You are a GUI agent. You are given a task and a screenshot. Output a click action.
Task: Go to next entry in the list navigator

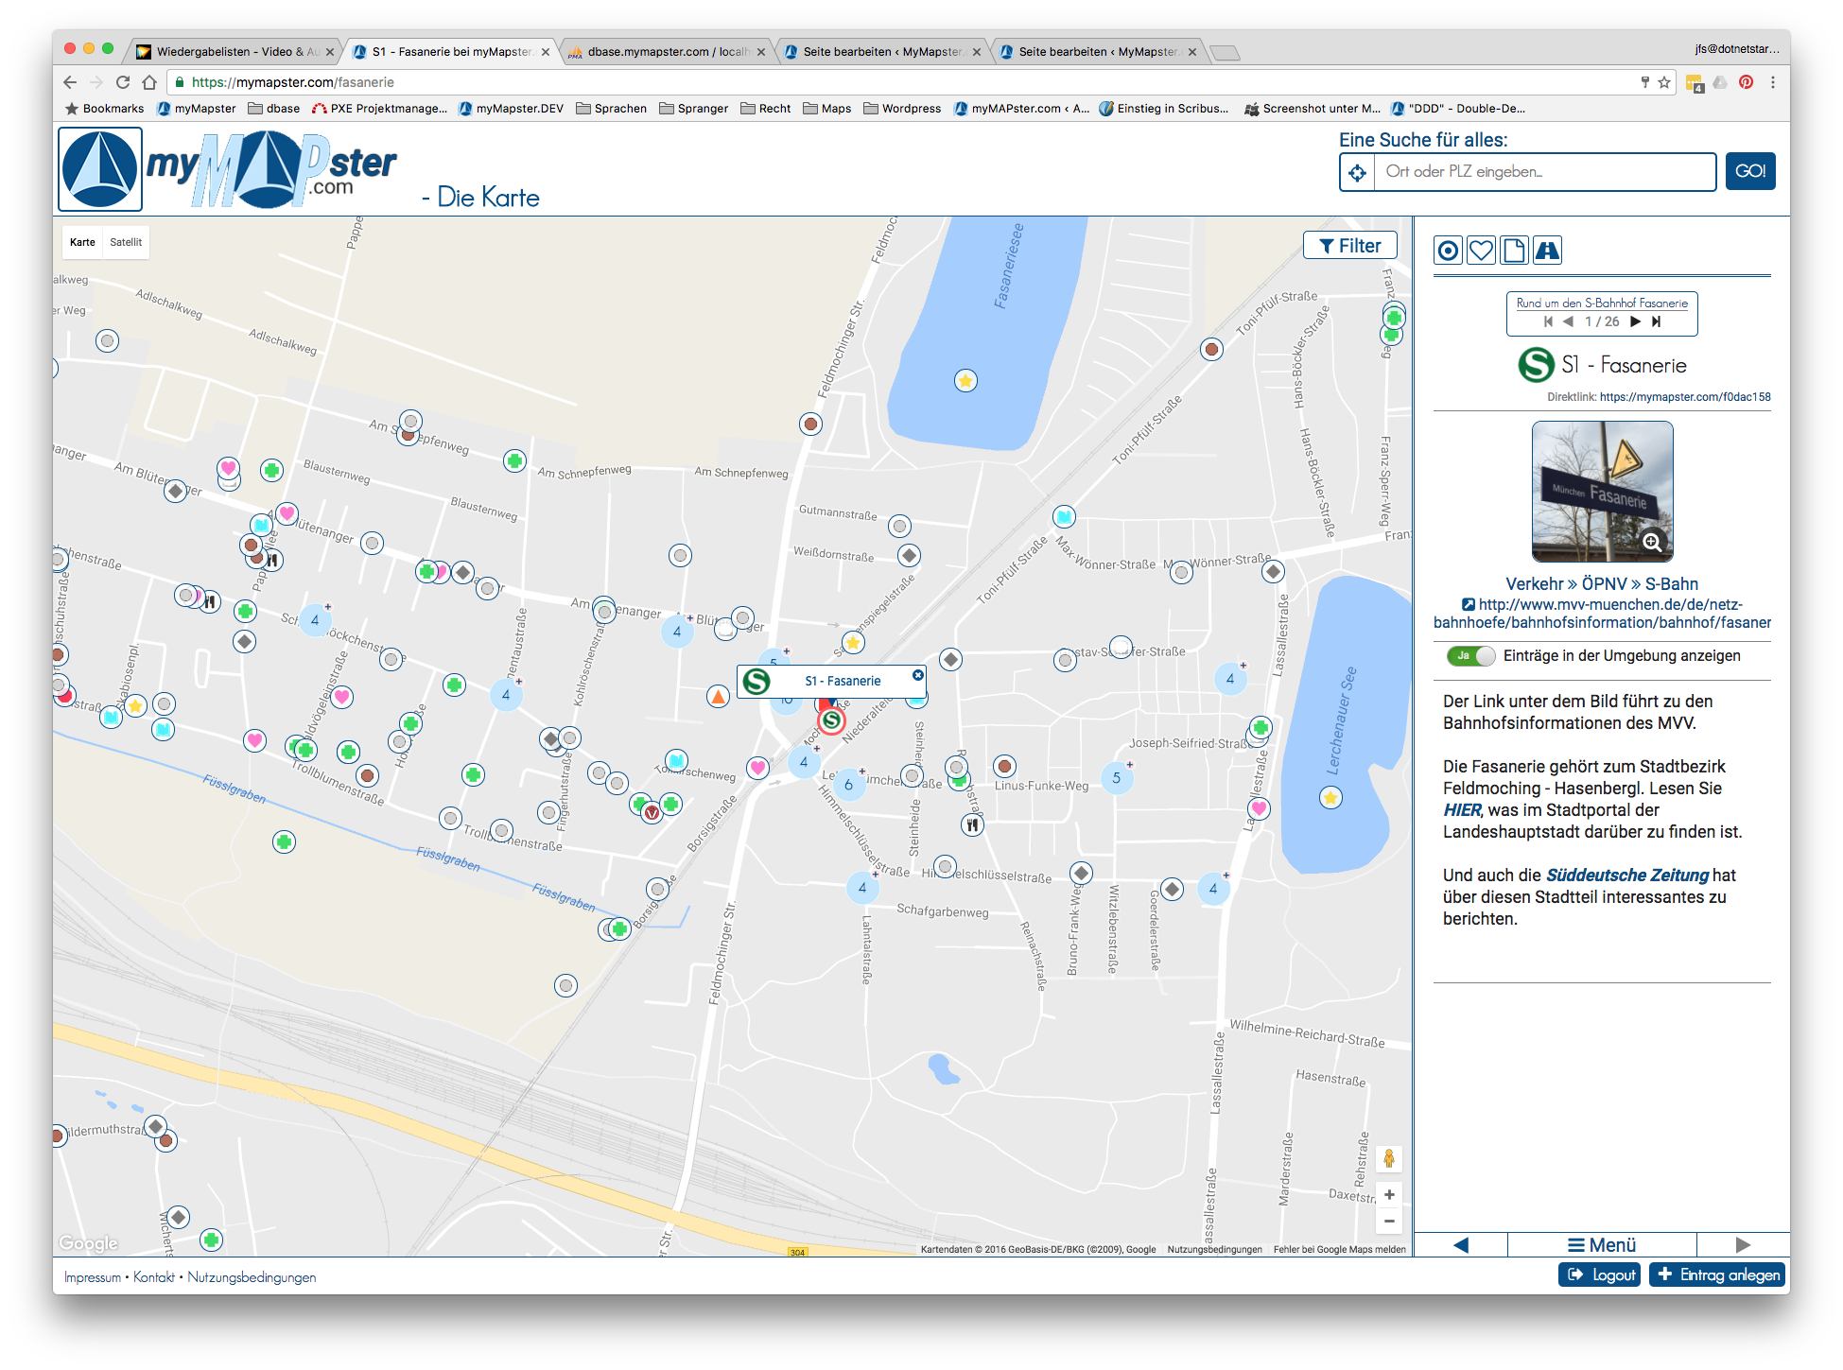pyautogui.click(x=1635, y=321)
